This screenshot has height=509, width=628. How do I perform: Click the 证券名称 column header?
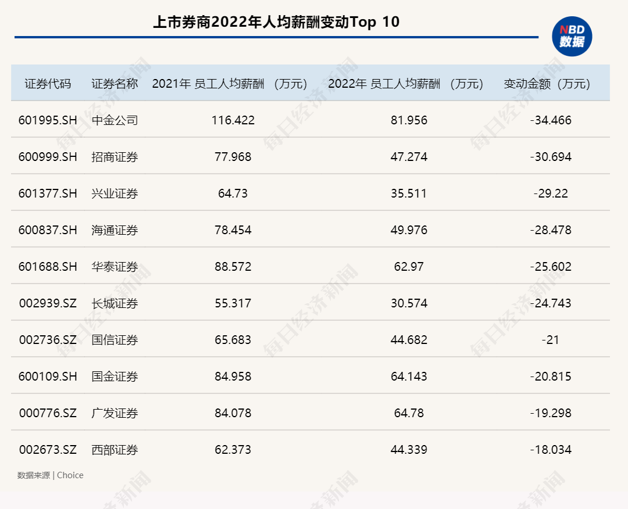click(115, 84)
